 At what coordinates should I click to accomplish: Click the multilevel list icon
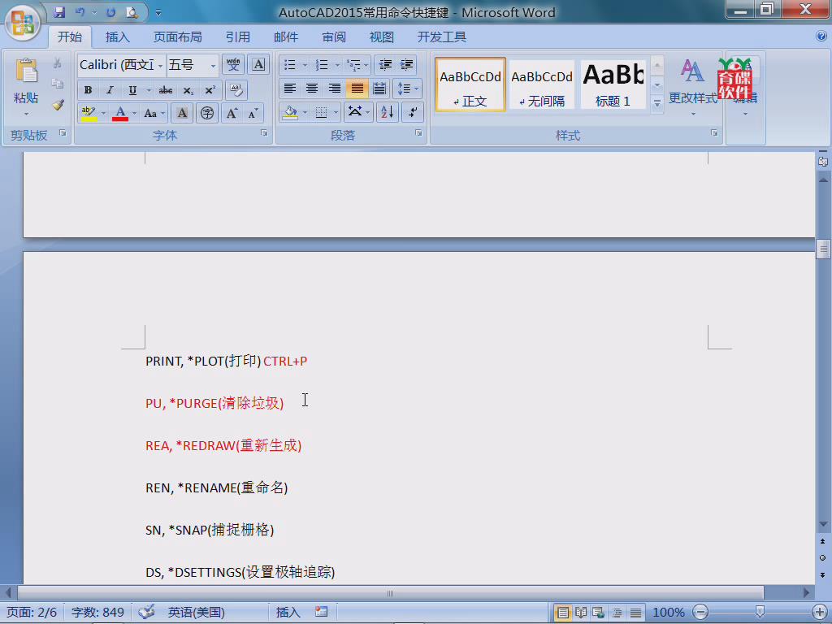(353, 65)
